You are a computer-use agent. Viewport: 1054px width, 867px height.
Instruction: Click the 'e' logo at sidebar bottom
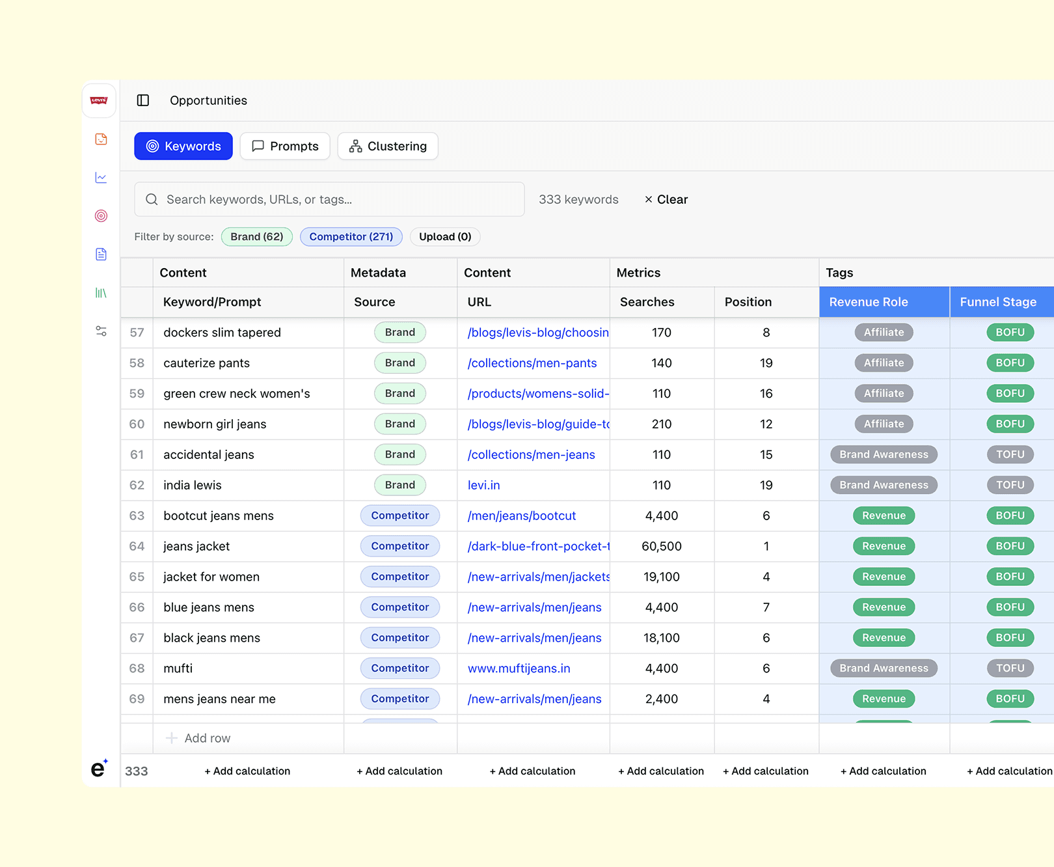click(x=99, y=769)
